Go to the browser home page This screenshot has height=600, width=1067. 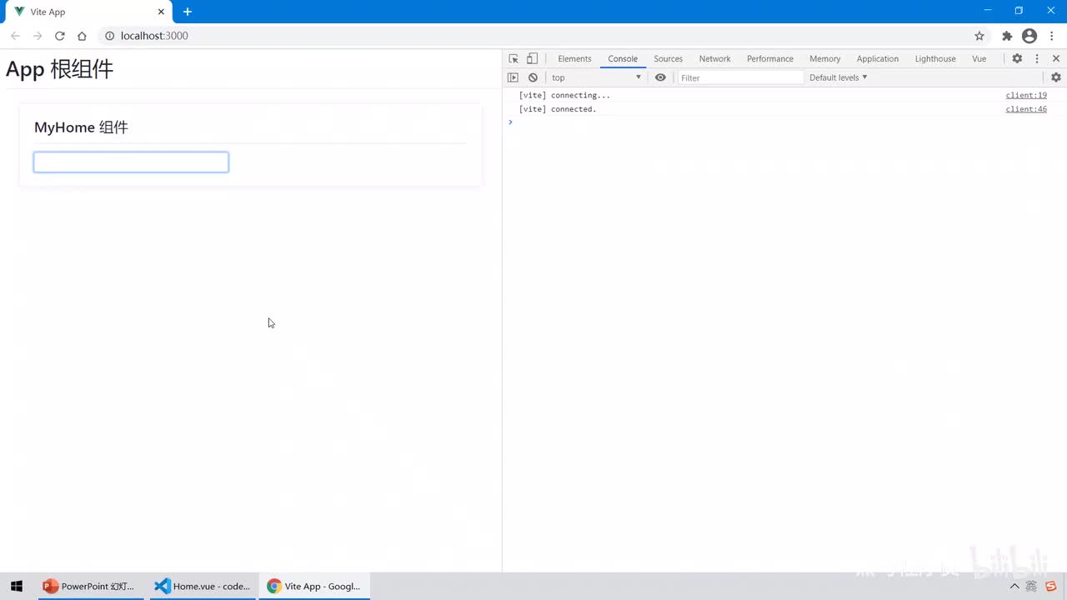coord(82,36)
